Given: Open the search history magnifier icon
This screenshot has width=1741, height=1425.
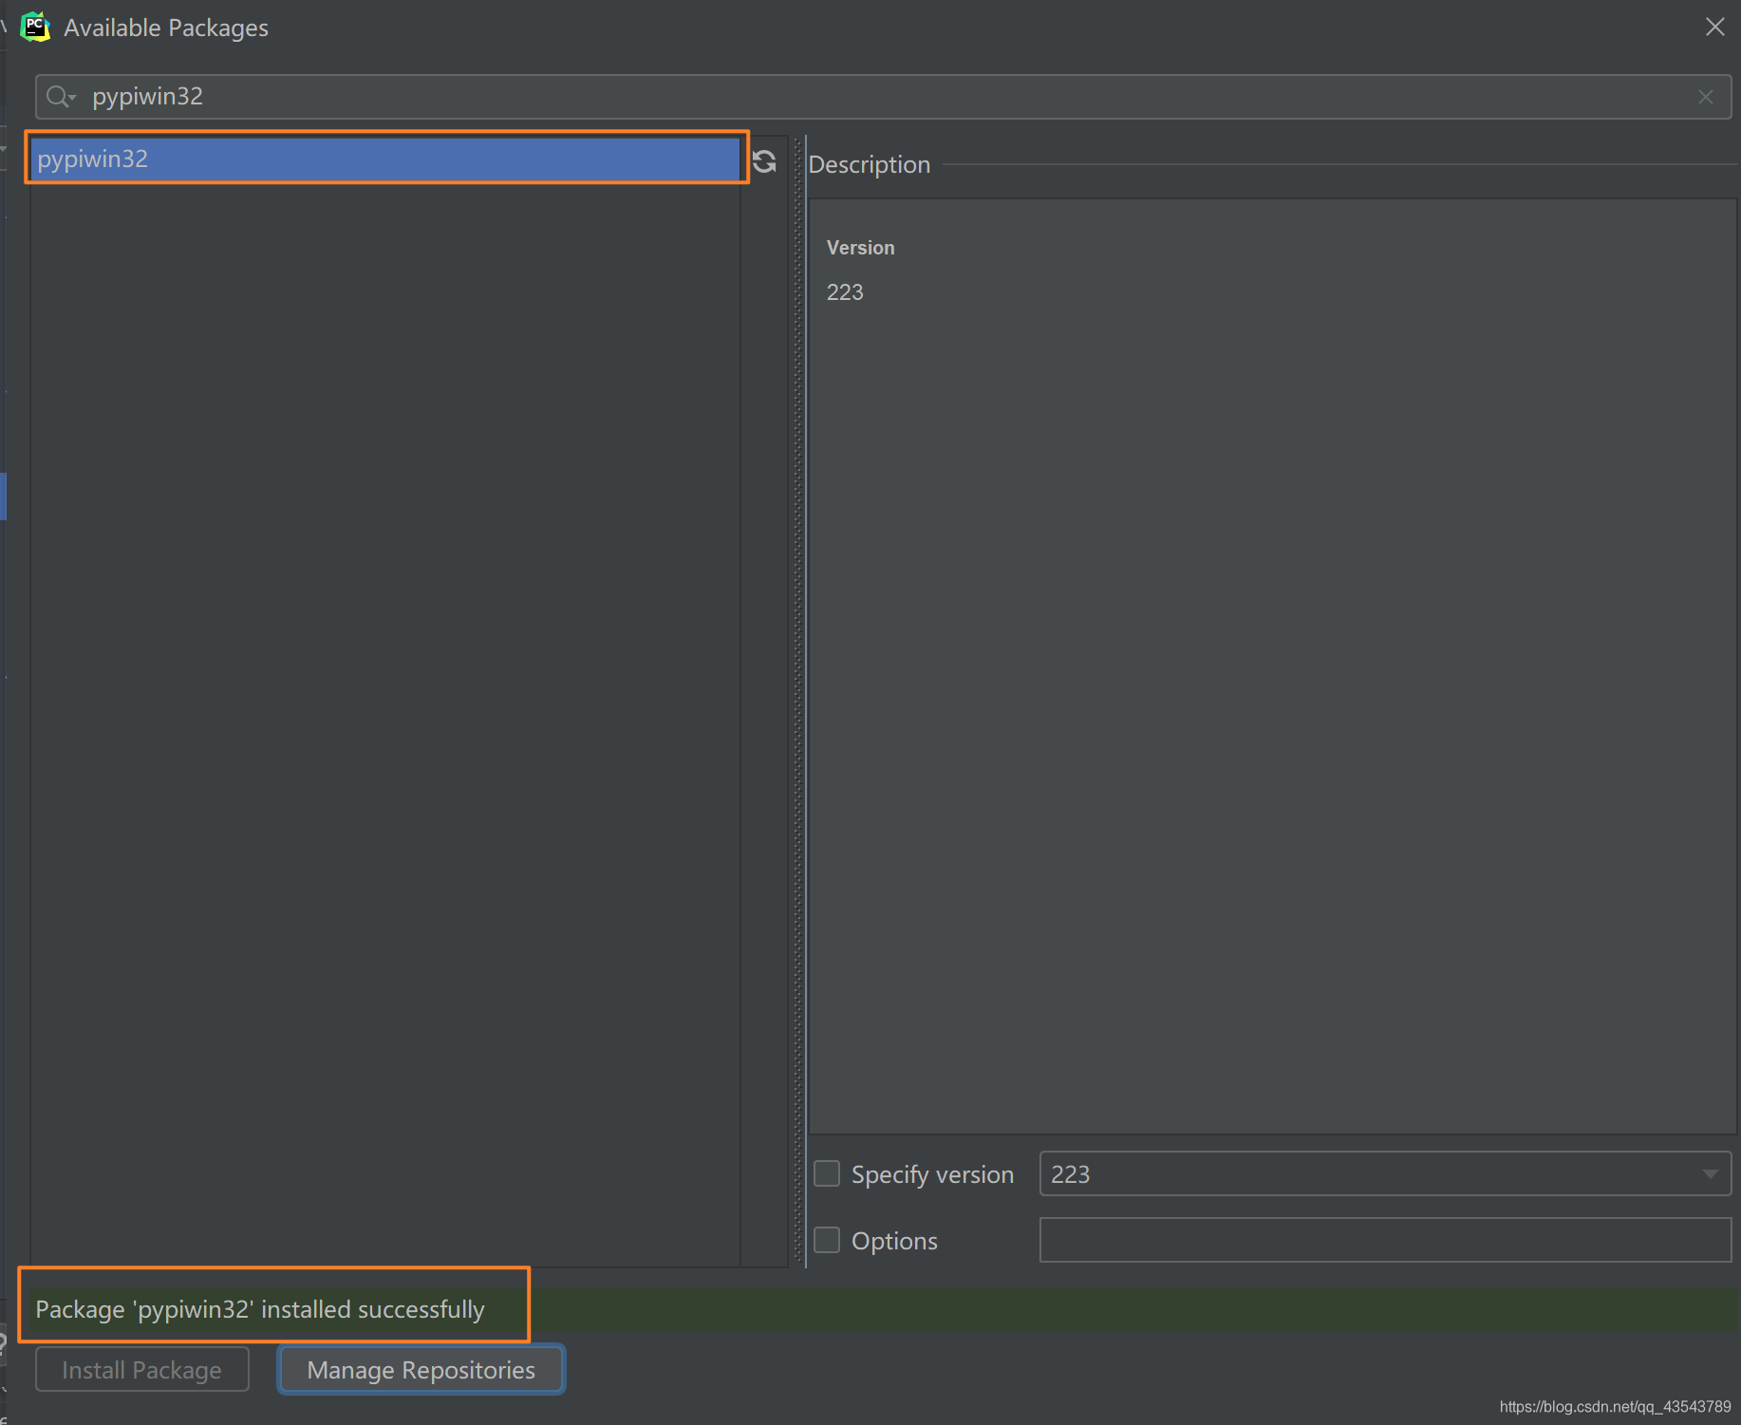Looking at the screenshot, I should tap(61, 97).
